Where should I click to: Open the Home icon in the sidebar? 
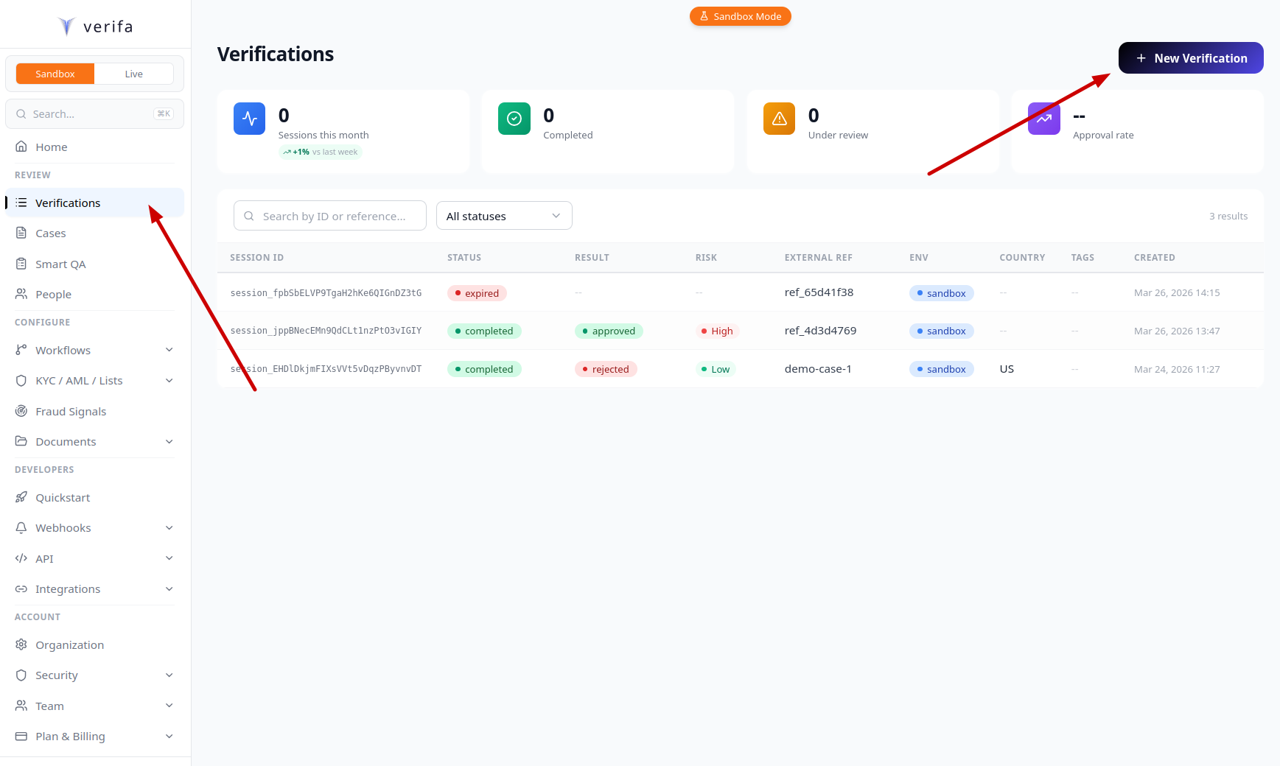(x=22, y=147)
